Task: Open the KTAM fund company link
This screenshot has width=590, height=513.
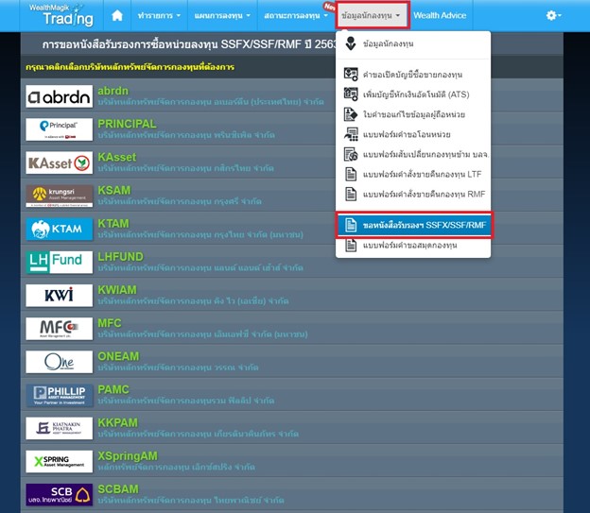Action: 113,223
